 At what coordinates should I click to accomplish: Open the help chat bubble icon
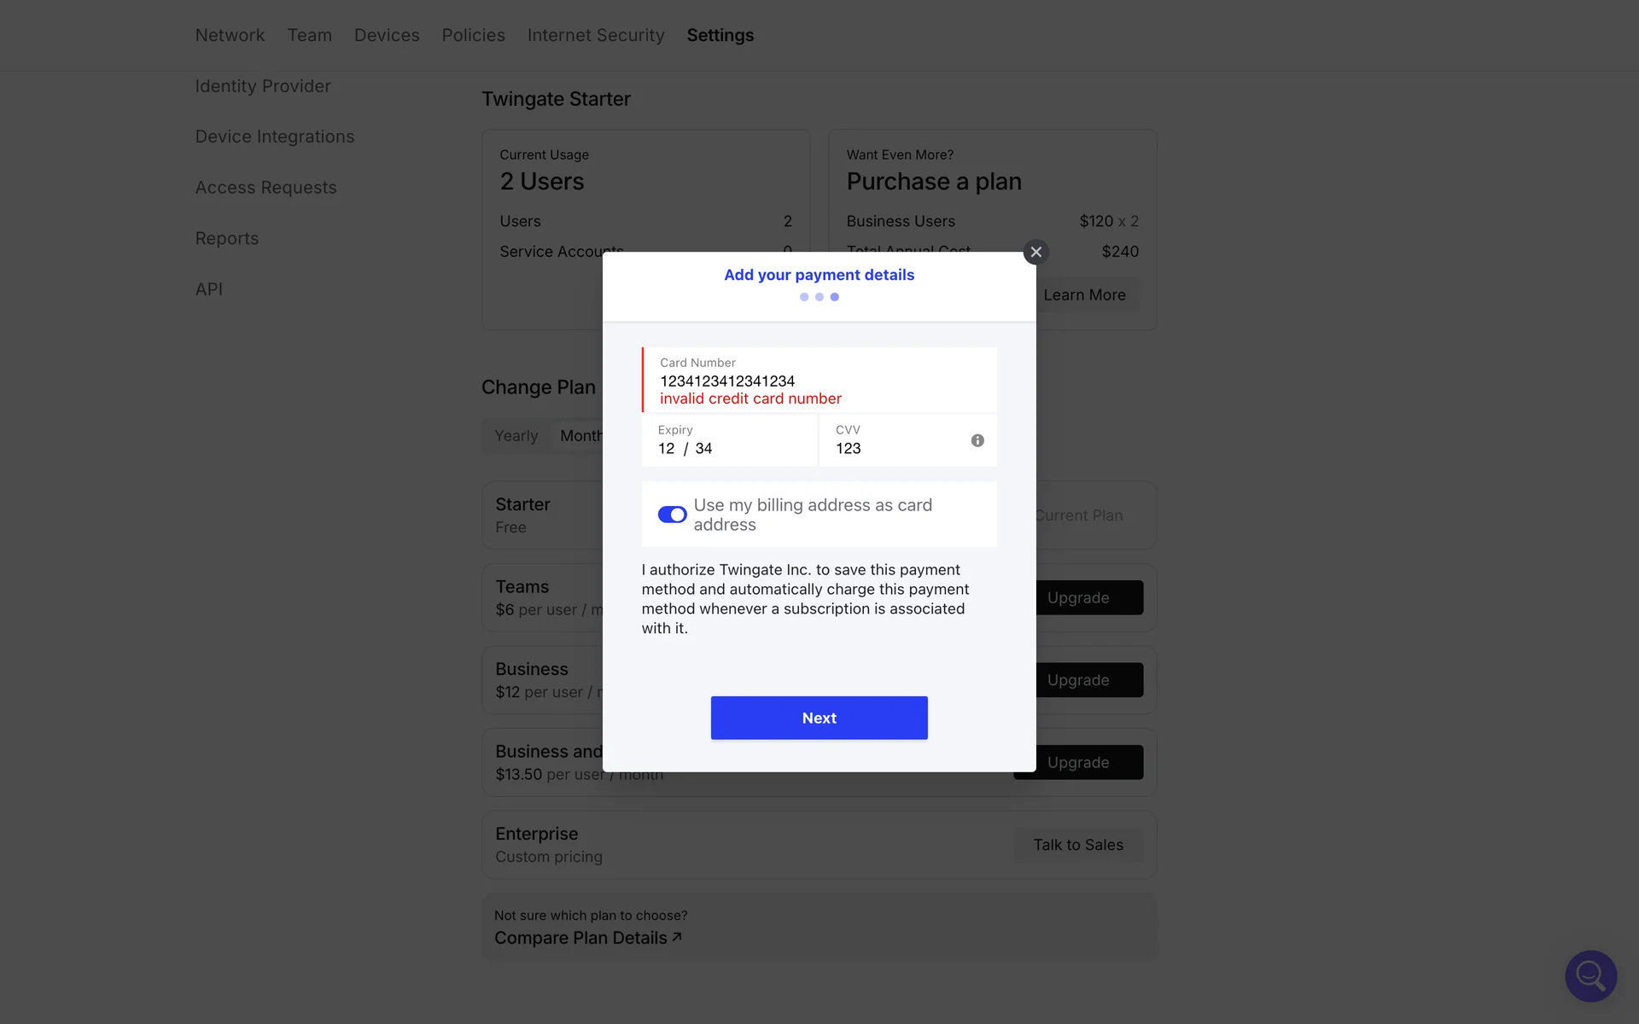(1589, 975)
